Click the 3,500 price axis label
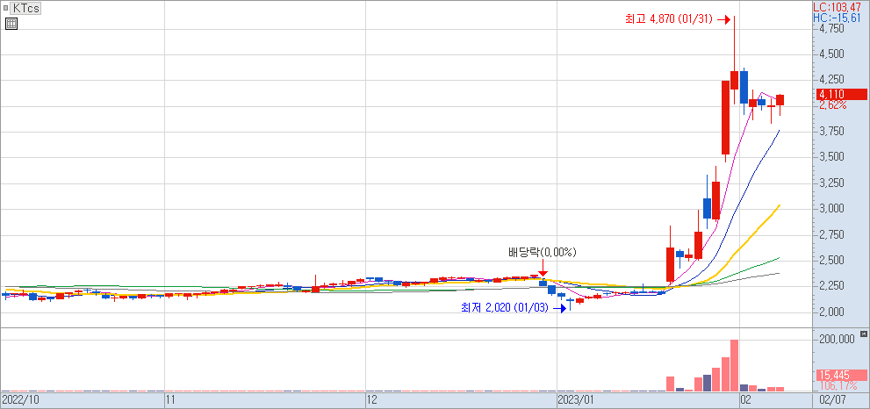Screen dimensions: 870x409 830,157
